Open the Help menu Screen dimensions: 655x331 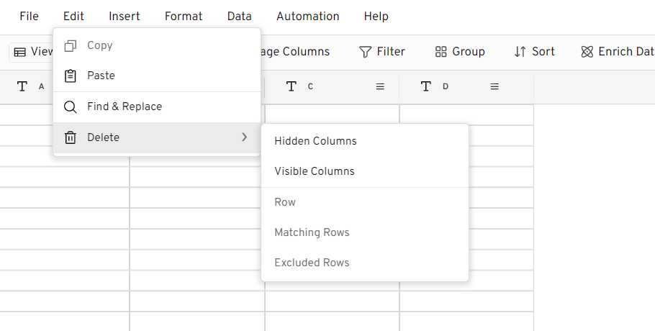376,16
